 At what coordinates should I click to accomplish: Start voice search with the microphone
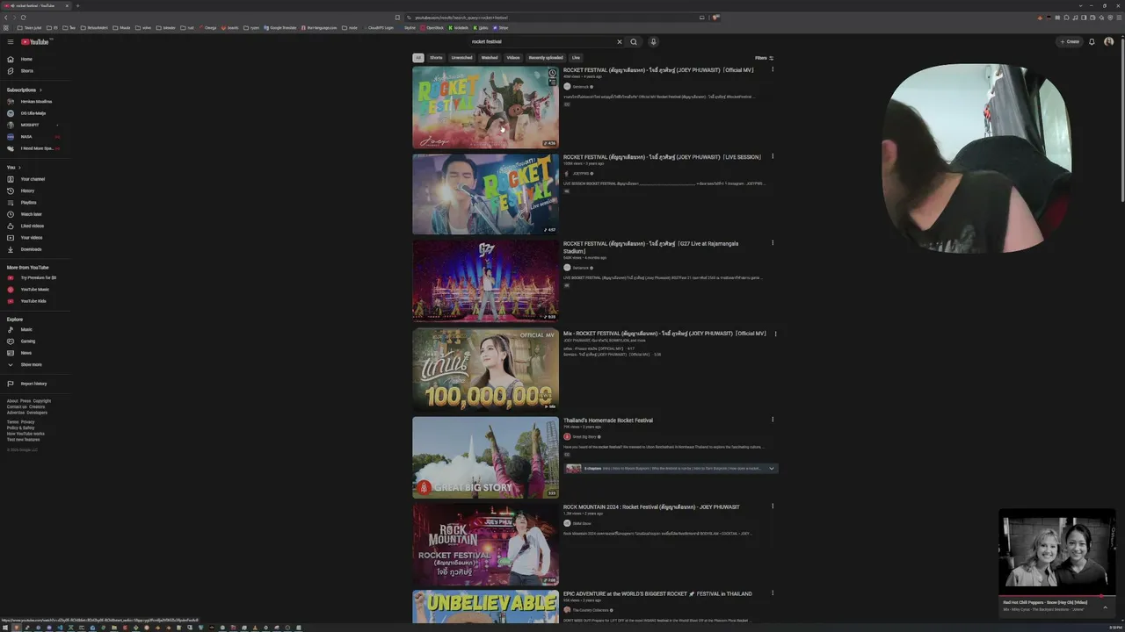coord(653,41)
